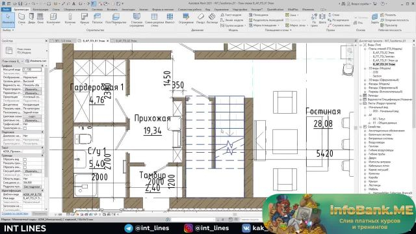Image resolution: width=416 pixels, height=234 pixels.
Task: Click the Изменить тип button
Action: (36, 61)
